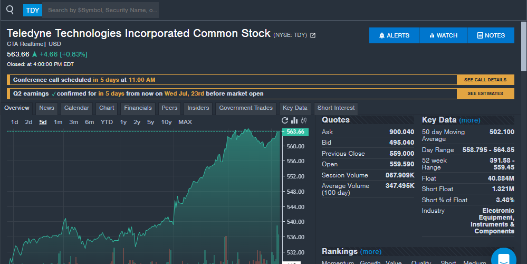This screenshot has height=264, width=527.
Task: Click the page vertical scrollbar
Action: 524,46
